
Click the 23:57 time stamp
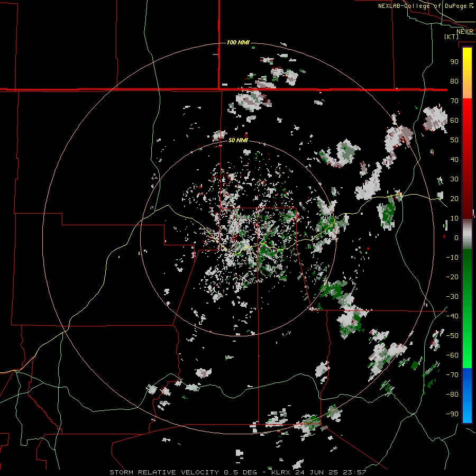[x=354, y=472]
